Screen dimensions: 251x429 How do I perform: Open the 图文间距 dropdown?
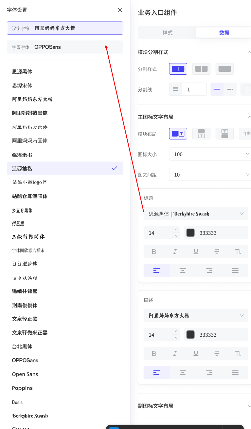[x=210, y=175]
